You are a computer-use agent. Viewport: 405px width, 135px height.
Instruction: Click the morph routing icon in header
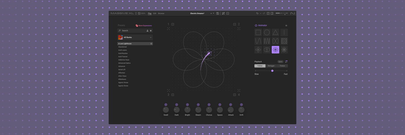pyautogui.click(x=223, y=13)
